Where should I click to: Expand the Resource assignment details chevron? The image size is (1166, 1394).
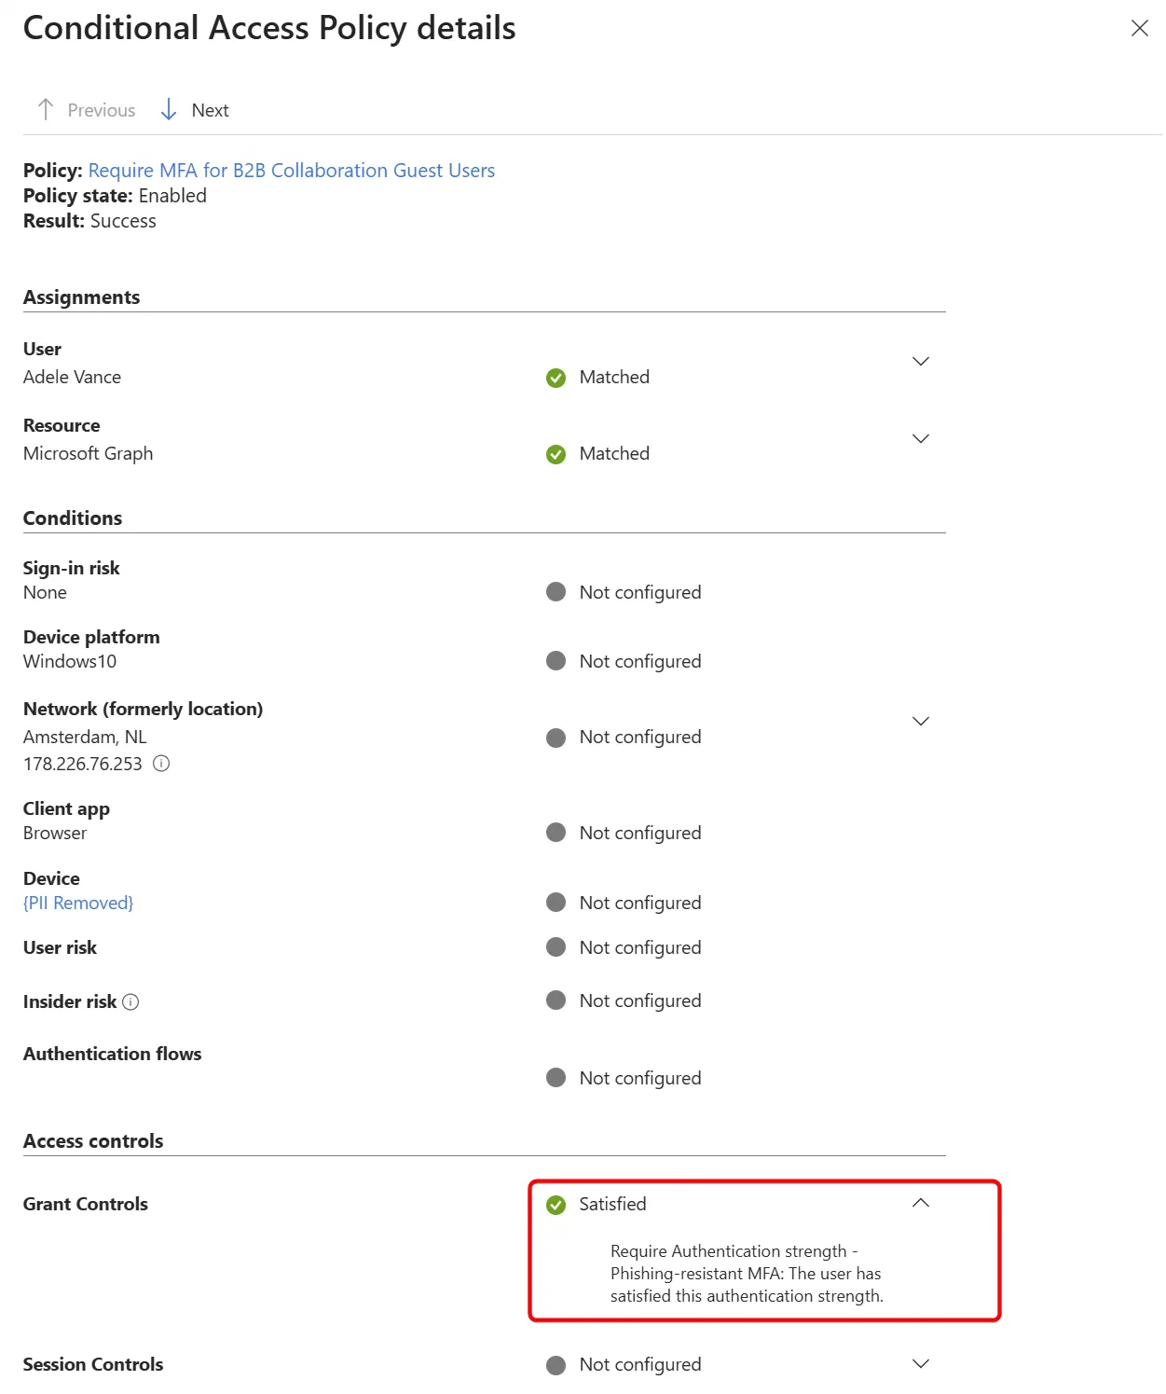[x=921, y=438]
